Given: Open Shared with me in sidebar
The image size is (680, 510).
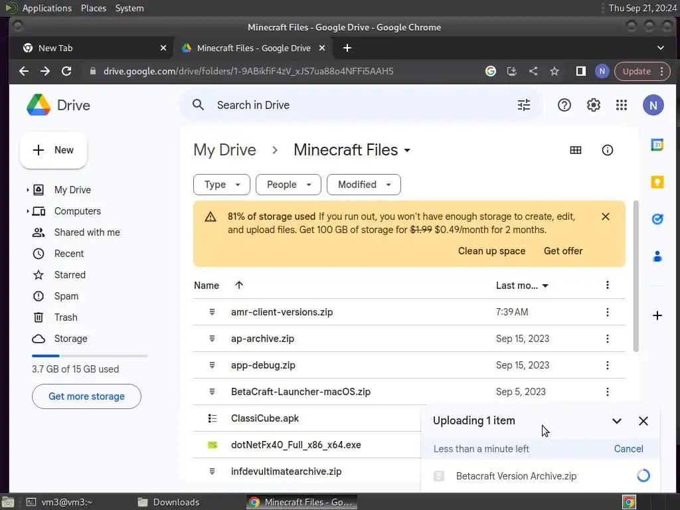Looking at the screenshot, I should [x=87, y=232].
